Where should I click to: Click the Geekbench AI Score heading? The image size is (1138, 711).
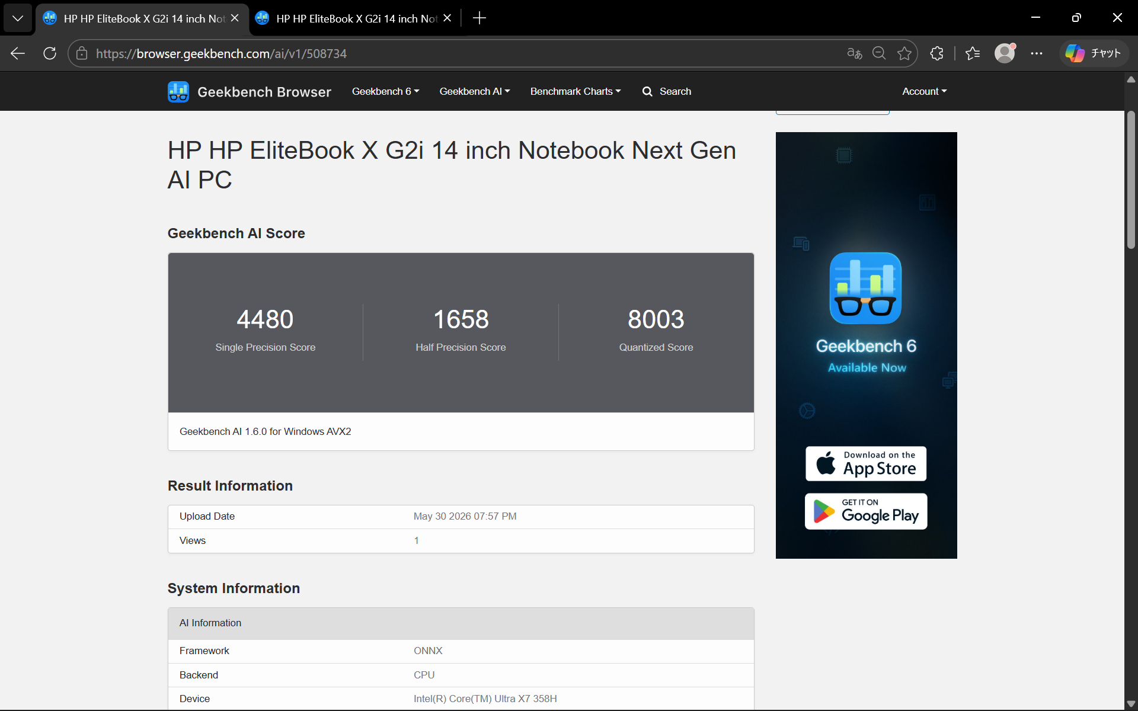[x=236, y=233]
